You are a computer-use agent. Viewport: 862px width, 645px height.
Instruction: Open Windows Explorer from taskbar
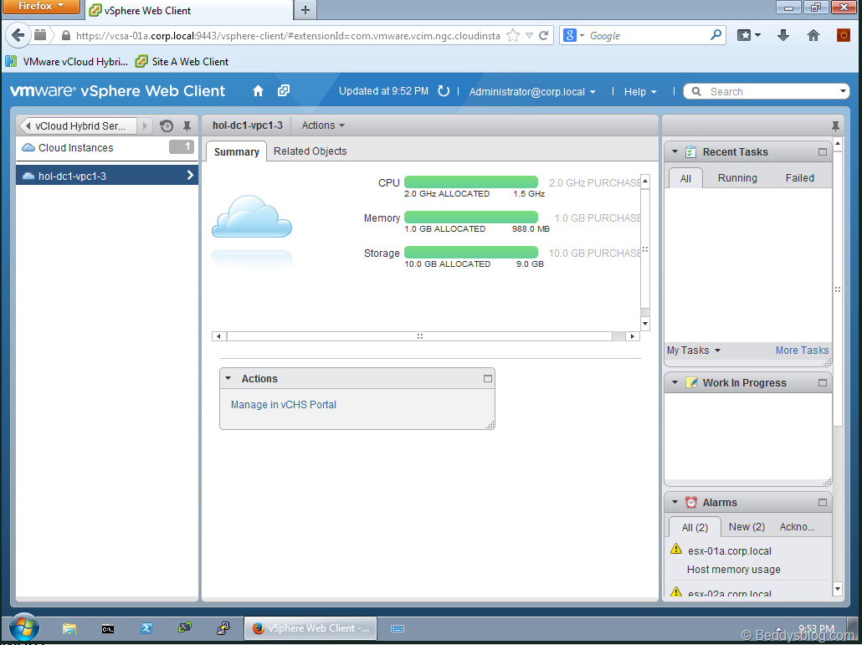click(69, 628)
